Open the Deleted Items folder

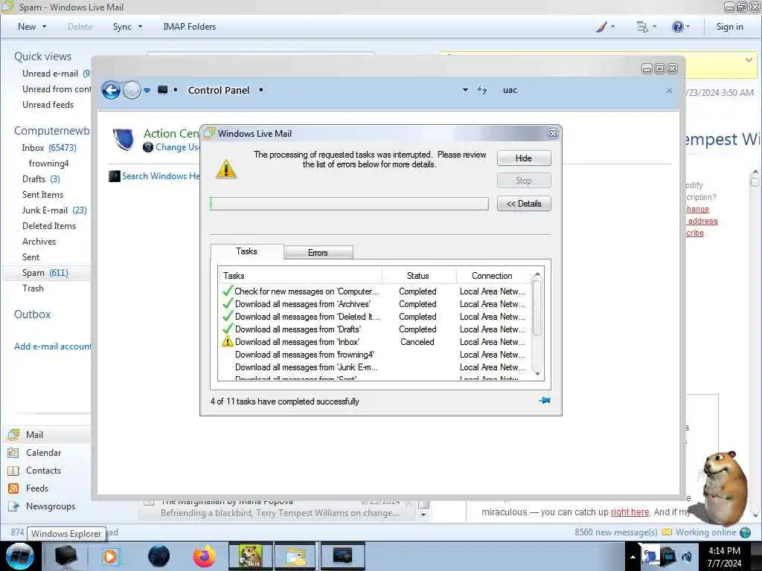[49, 226]
